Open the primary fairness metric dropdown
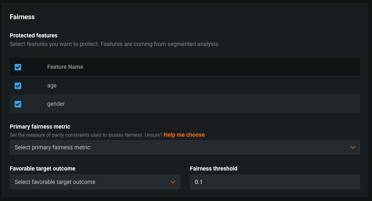Viewport: 372px width, 201px height. [179, 147]
